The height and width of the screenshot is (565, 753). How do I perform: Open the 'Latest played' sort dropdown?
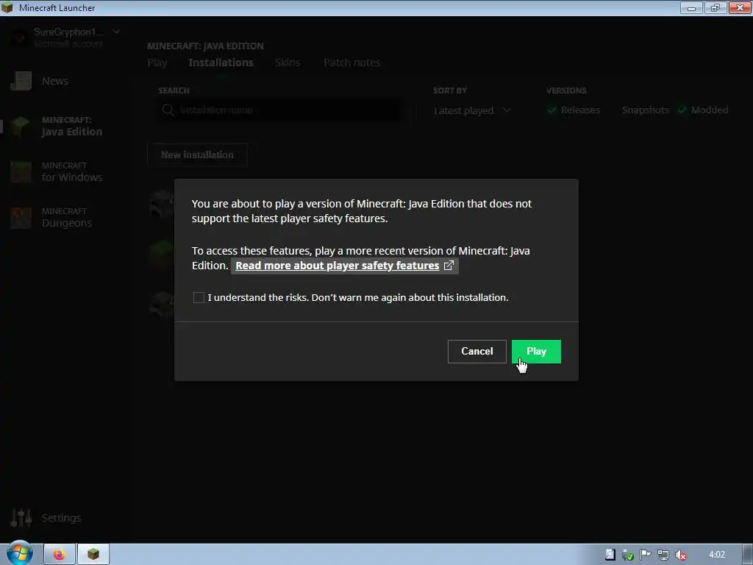[471, 110]
